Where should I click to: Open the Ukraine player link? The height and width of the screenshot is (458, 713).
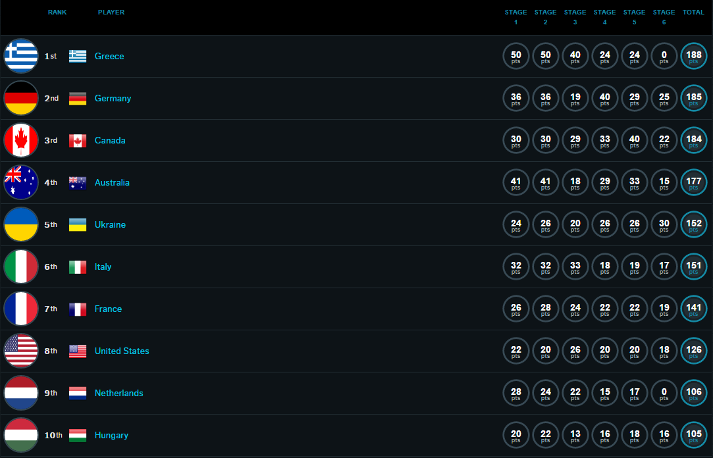coord(110,224)
